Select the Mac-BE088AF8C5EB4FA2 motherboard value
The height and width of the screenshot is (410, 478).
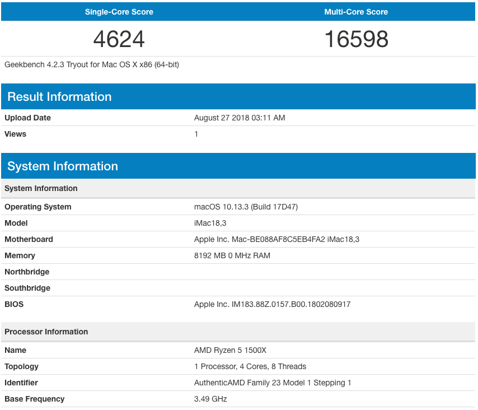[277, 240]
